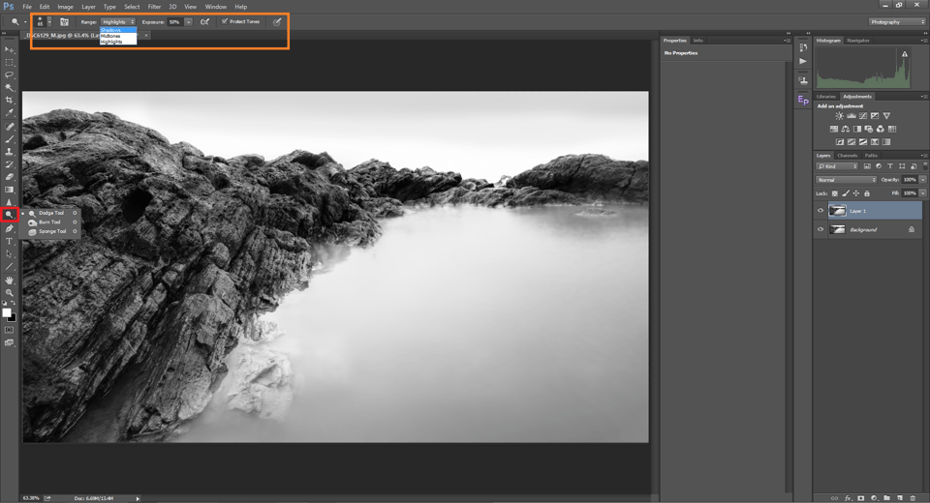Toggle the brush panel icon in options bar
This screenshot has height=503, width=930.
coord(65,22)
